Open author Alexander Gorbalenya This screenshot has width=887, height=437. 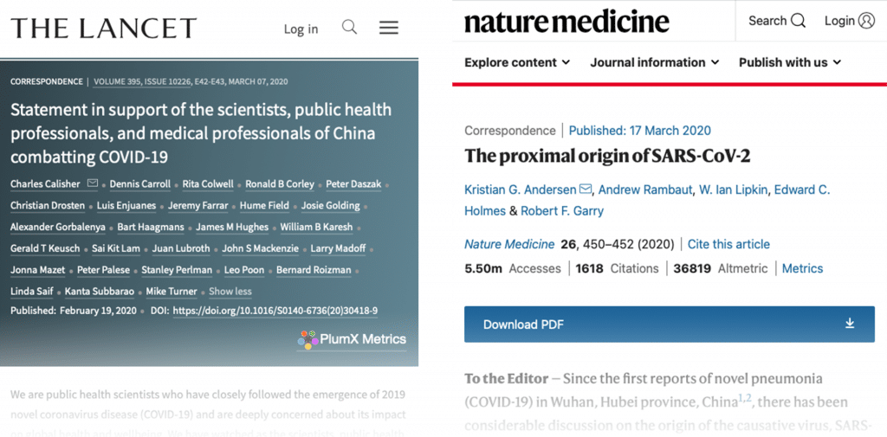[57, 227]
